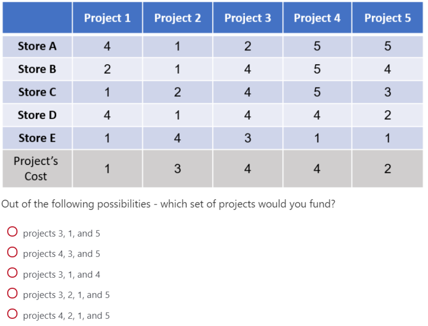
Task: Click the Project's Cost row label
Action: pos(36,169)
